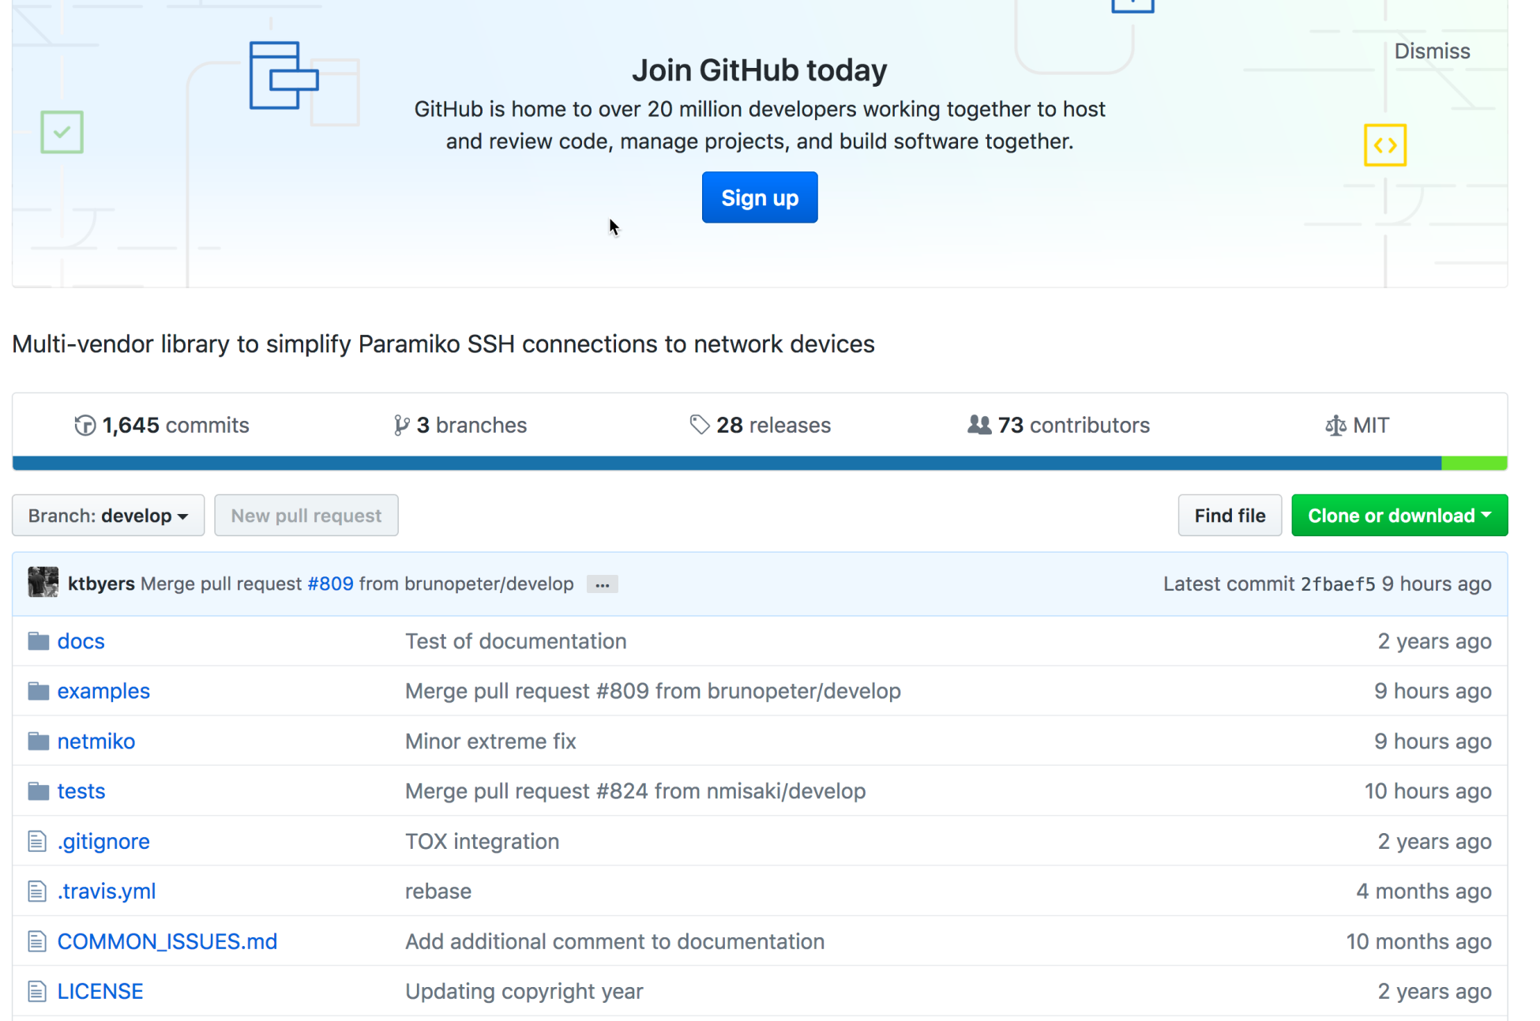Click '4 months ago' timestamp
Viewport: 1540px width, 1021px height.
1424,891
